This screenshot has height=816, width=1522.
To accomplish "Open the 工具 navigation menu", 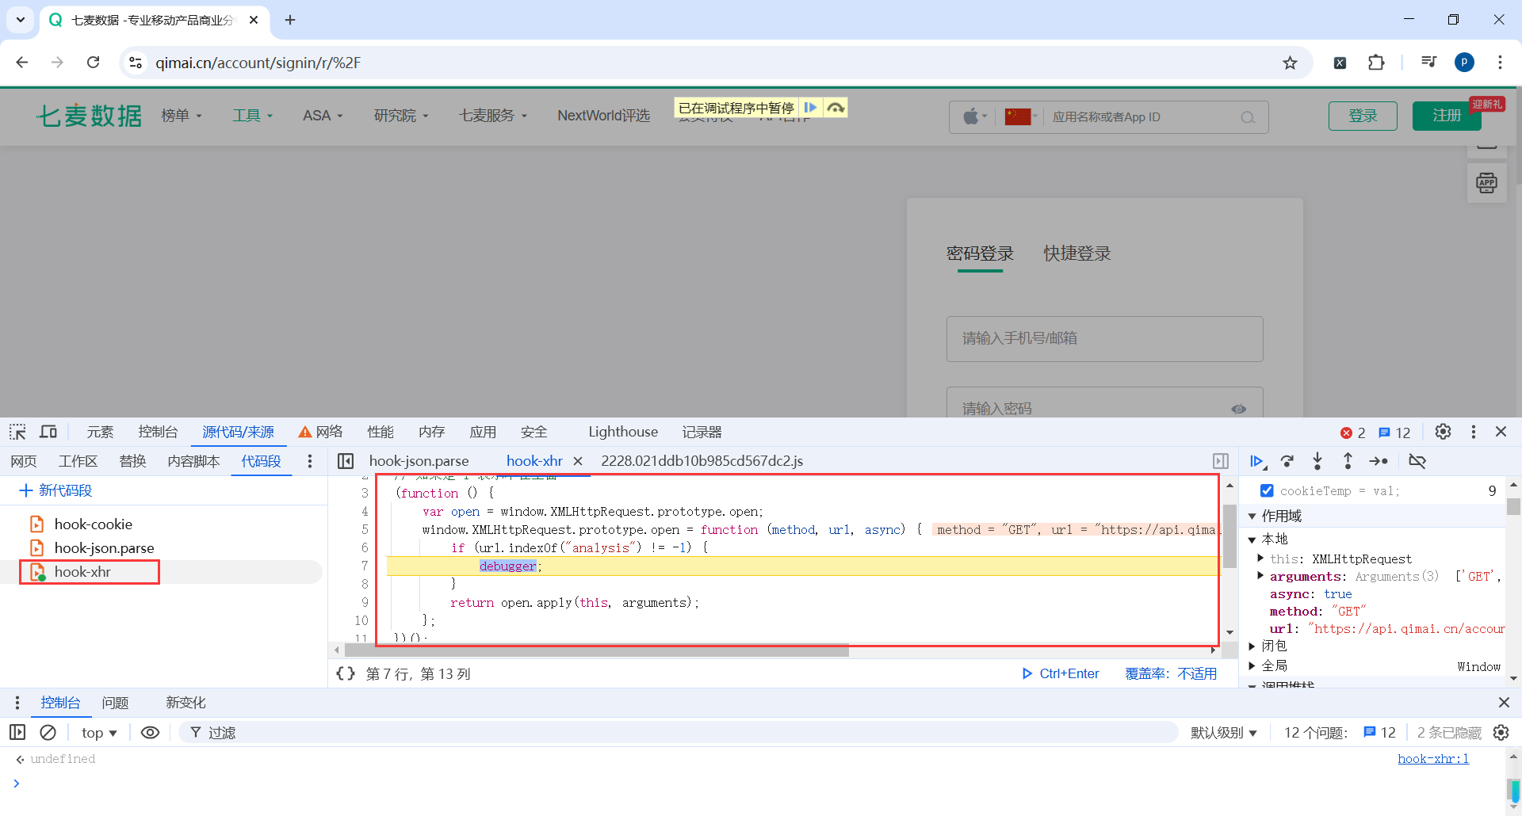I will tap(252, 116).
